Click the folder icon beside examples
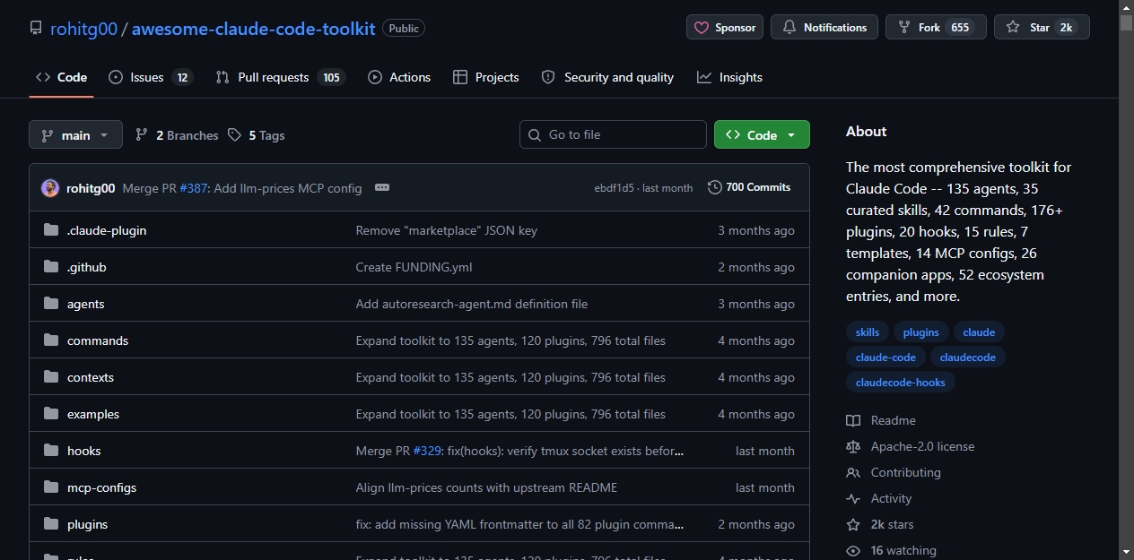Image resolution: width=1134 pixels, height=560 pixels. [51, 414]
